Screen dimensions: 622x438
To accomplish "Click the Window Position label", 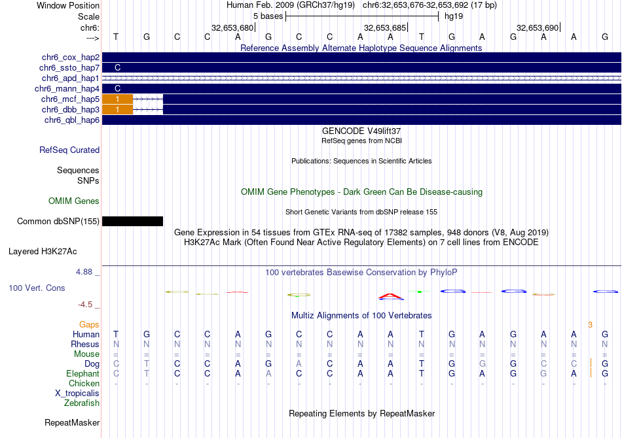I will tap(68, 5).
